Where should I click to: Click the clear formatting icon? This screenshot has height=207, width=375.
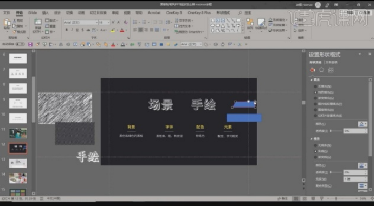(x=125, y=22)
